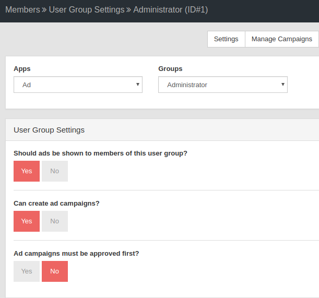Click the Apps field label
The height and width of the screenshot is (298, 319).
(22, 69)
